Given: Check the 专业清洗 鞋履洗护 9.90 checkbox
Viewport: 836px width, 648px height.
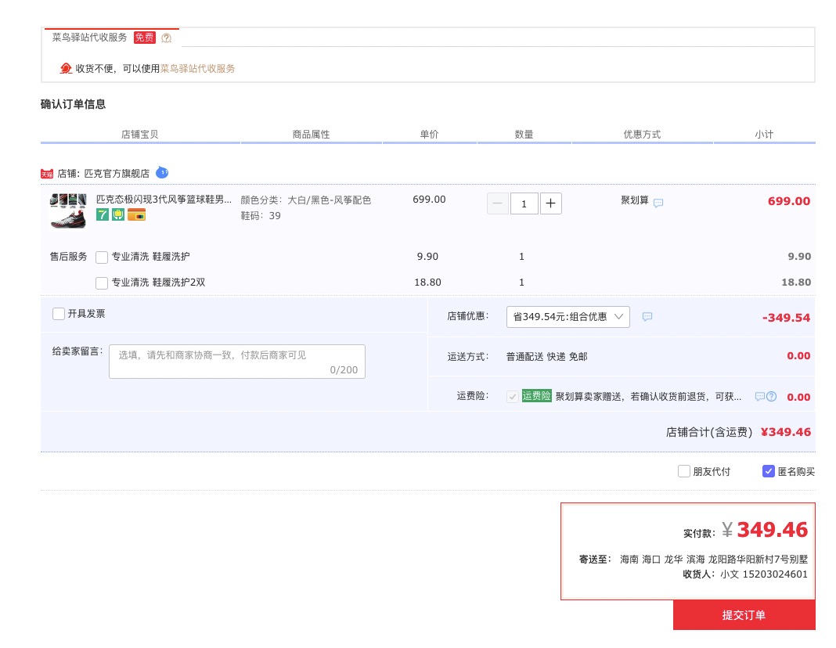Looking at the screenshot, I should coord(102,257).
